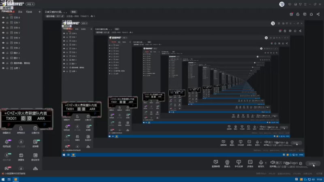Open the layout window icon in the top-right toolbar
The image size is (324, 182).
305,14
